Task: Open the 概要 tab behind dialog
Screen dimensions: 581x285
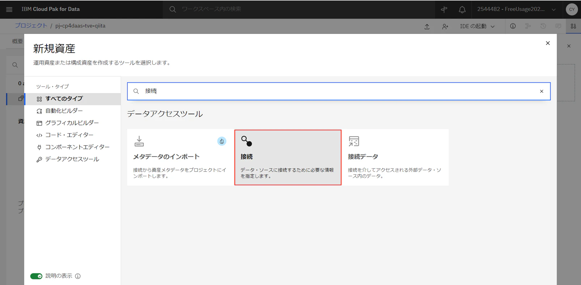Action: (17, 41)
